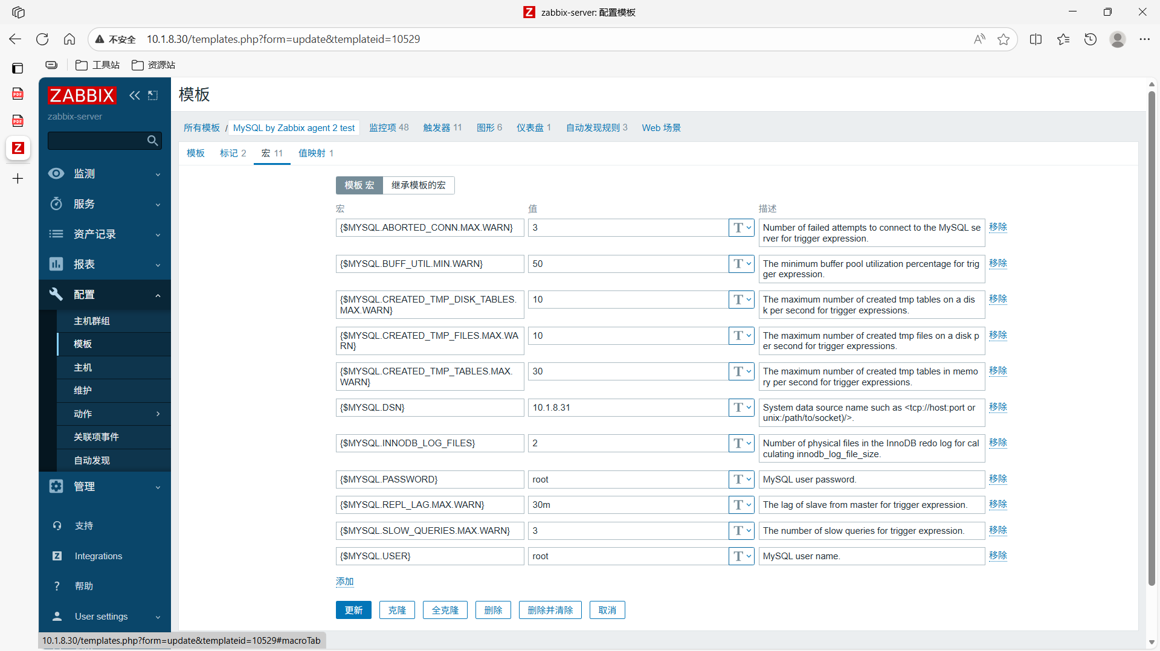Click the 删除并清除 button
The image size is (1160, 651).
click(550, 610)
